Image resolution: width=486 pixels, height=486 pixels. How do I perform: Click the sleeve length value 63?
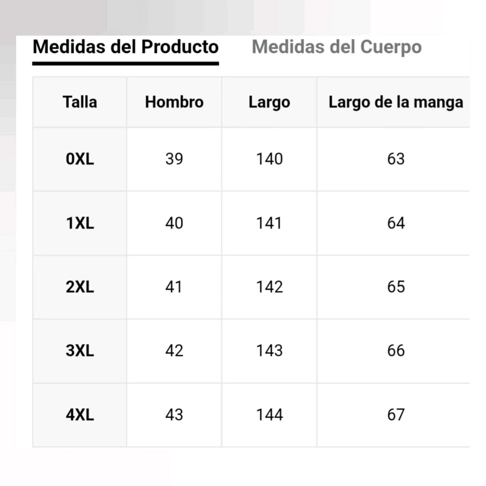tap(396, 159)
